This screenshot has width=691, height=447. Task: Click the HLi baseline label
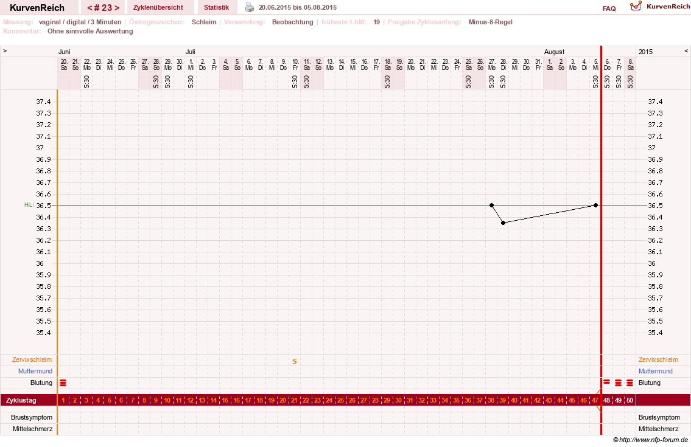29,205
